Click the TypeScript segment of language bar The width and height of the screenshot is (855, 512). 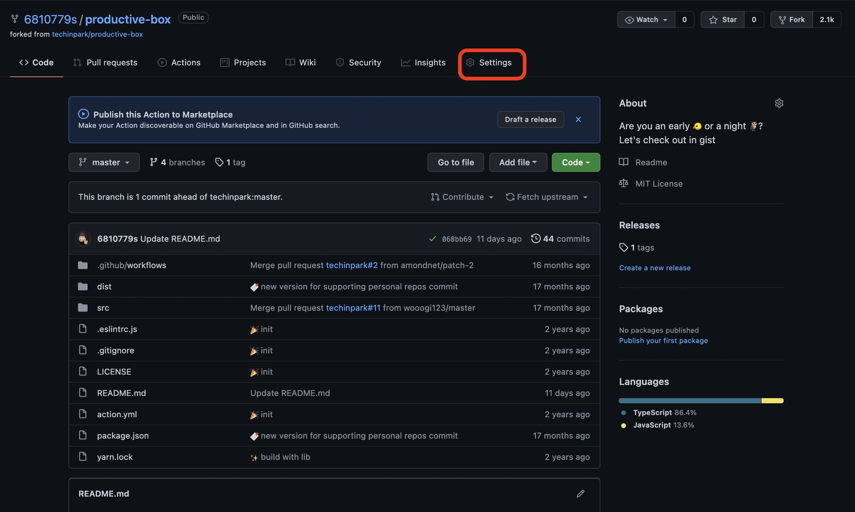689,401
